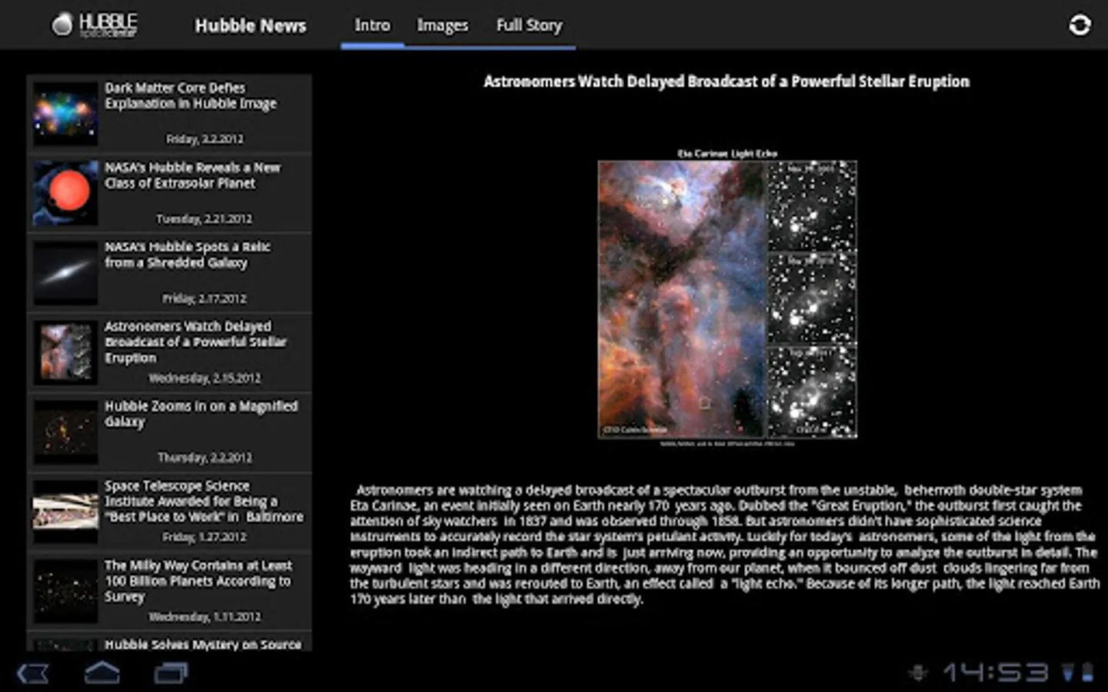
Task: Open Hubble Solves Mystery on Source story
Action: (x=169, y=643)
